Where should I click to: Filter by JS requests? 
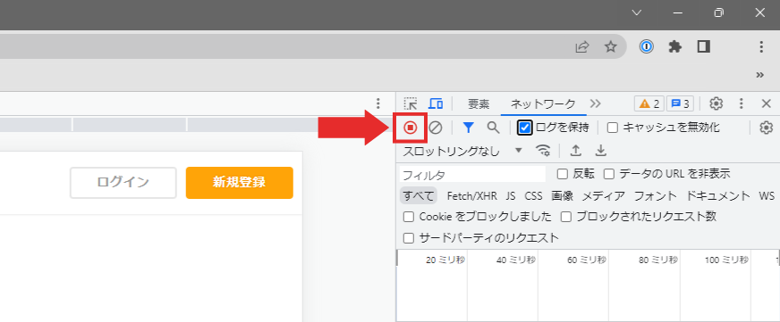tap(511, 195)
